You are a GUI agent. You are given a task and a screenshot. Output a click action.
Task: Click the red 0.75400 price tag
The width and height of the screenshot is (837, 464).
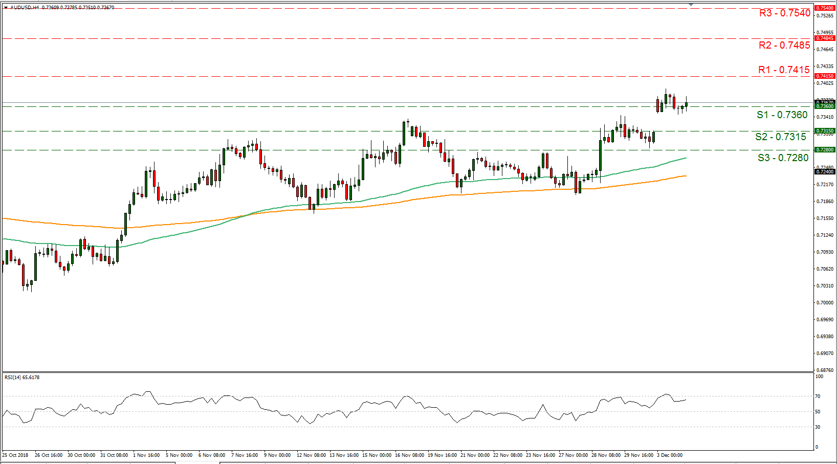[825, 8]
